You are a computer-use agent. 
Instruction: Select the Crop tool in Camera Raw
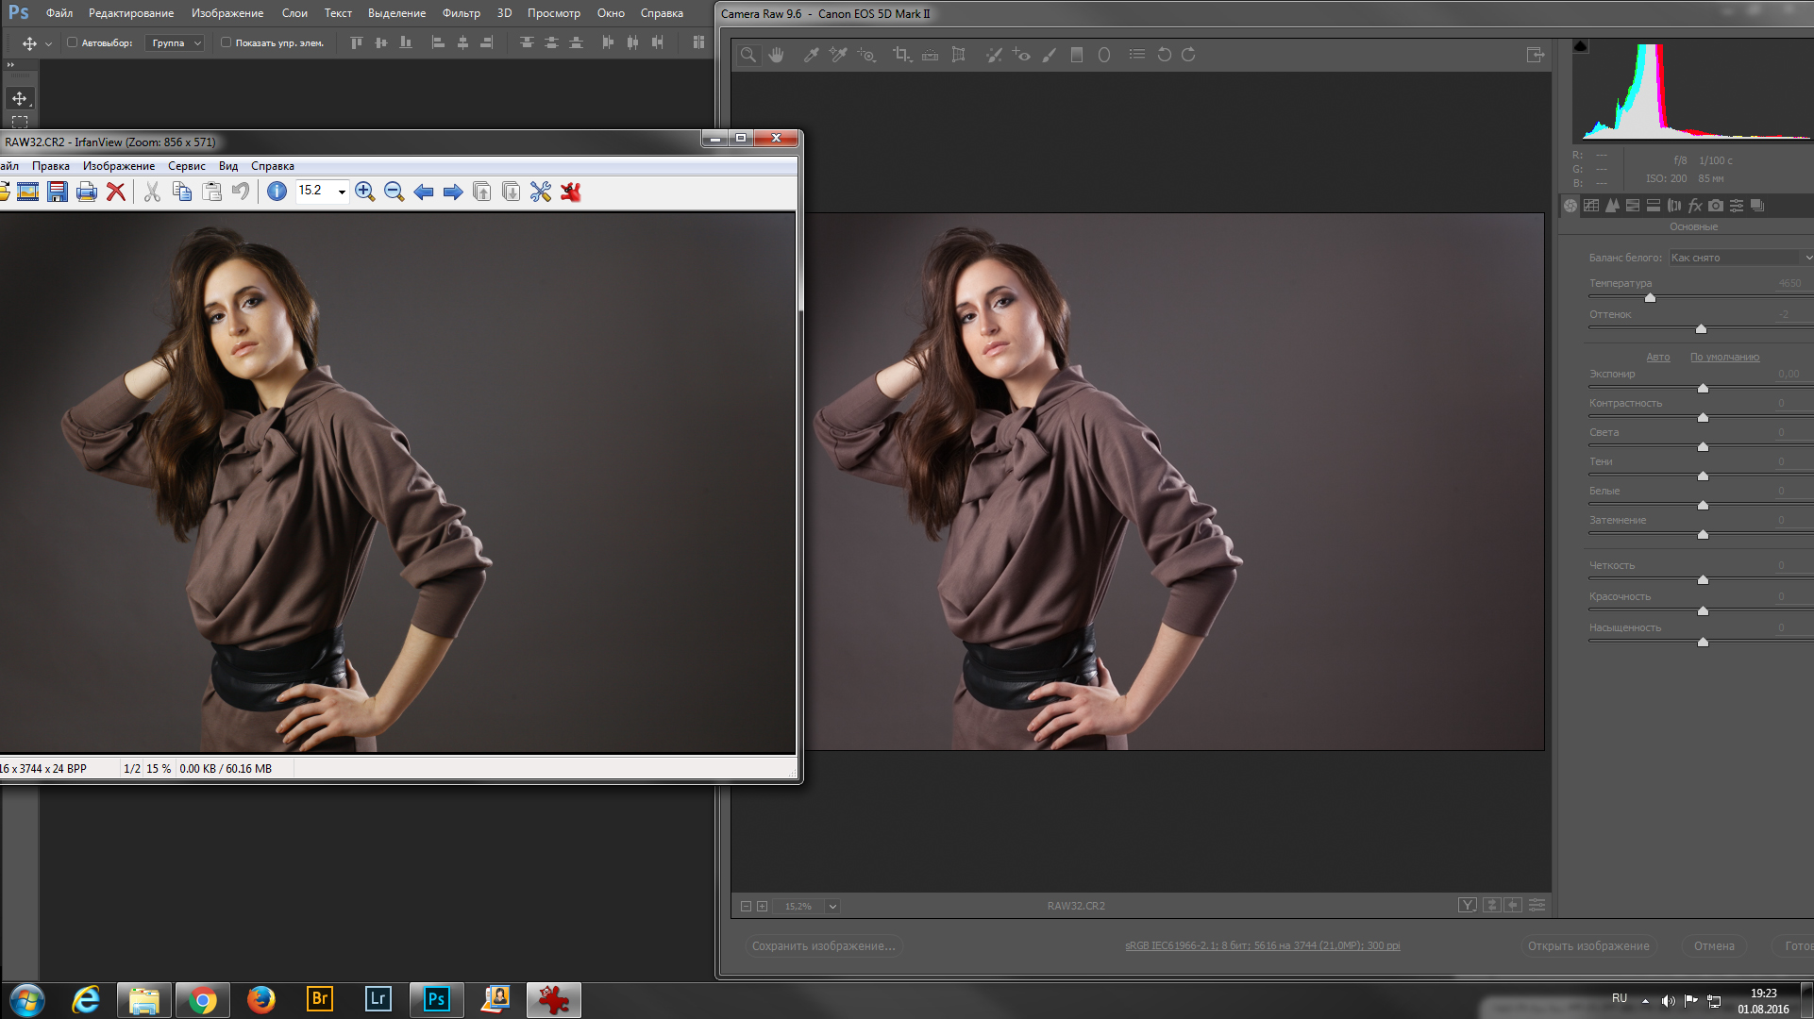coord(901,55)
